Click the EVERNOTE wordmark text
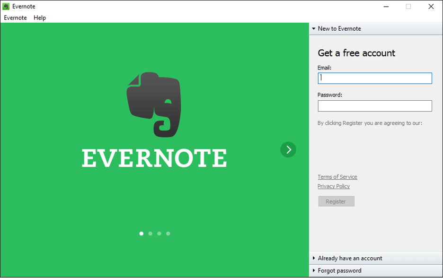 tap(154, 158)
